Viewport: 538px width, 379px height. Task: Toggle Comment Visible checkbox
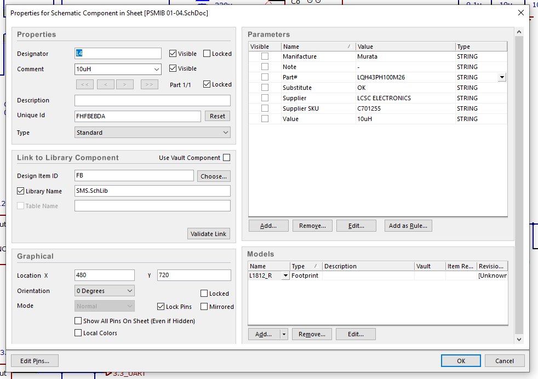(173, 68)
